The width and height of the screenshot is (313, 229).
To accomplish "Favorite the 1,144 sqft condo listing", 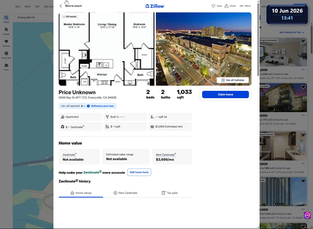I will 303,181.
